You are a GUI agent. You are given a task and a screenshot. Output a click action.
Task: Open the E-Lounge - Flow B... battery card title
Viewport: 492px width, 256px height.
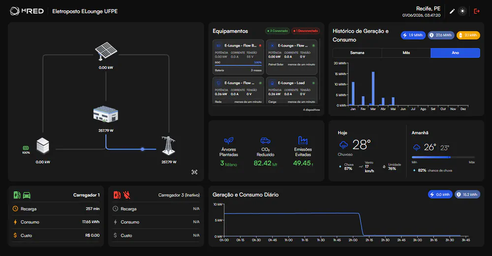click(x=241, y=45)
